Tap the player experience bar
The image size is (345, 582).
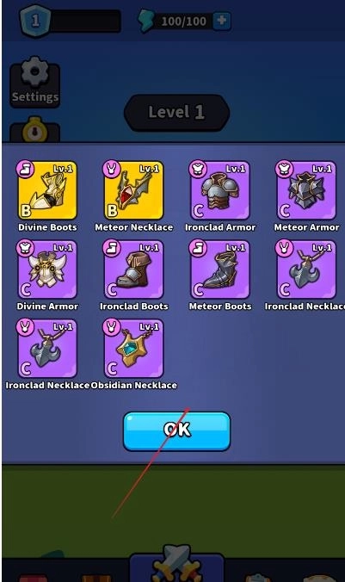pyautogui.click(x=84, y=22)
